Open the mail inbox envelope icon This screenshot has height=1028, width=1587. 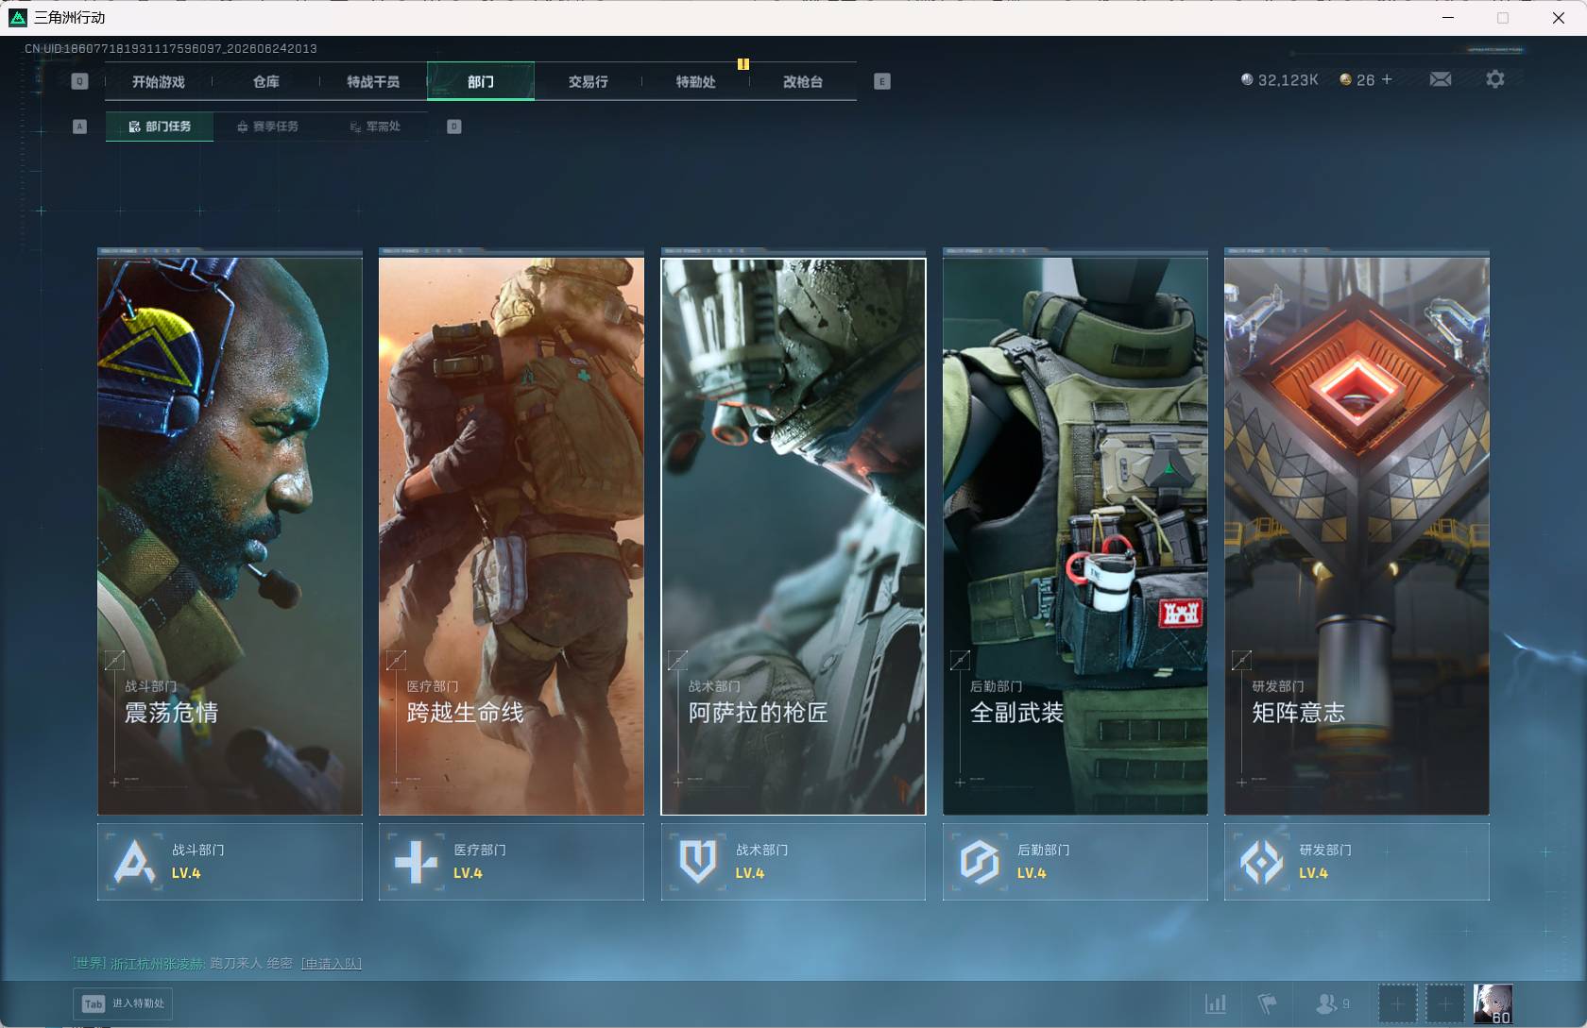click(1441, 79)
